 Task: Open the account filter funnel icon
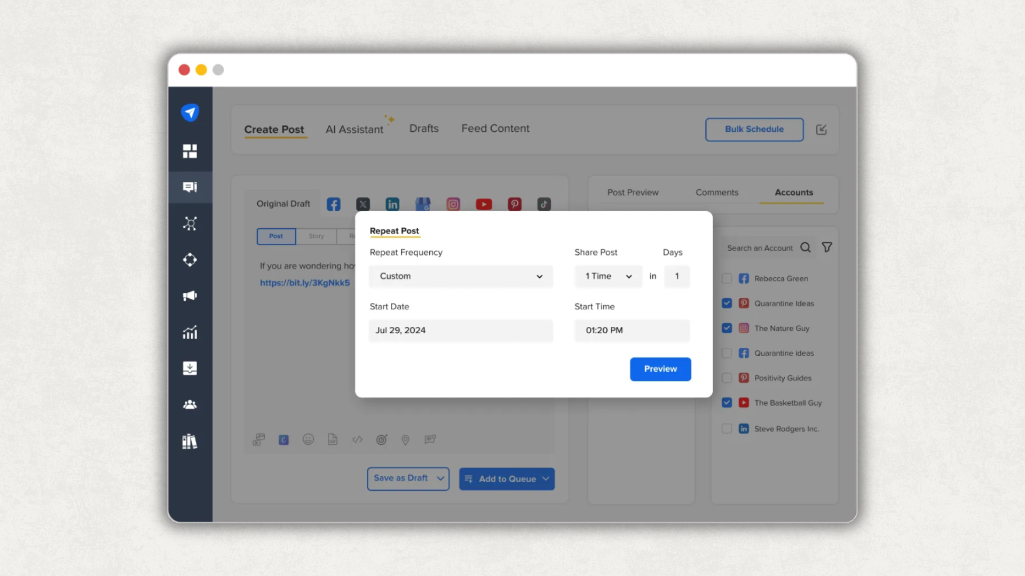pos(827,247)
